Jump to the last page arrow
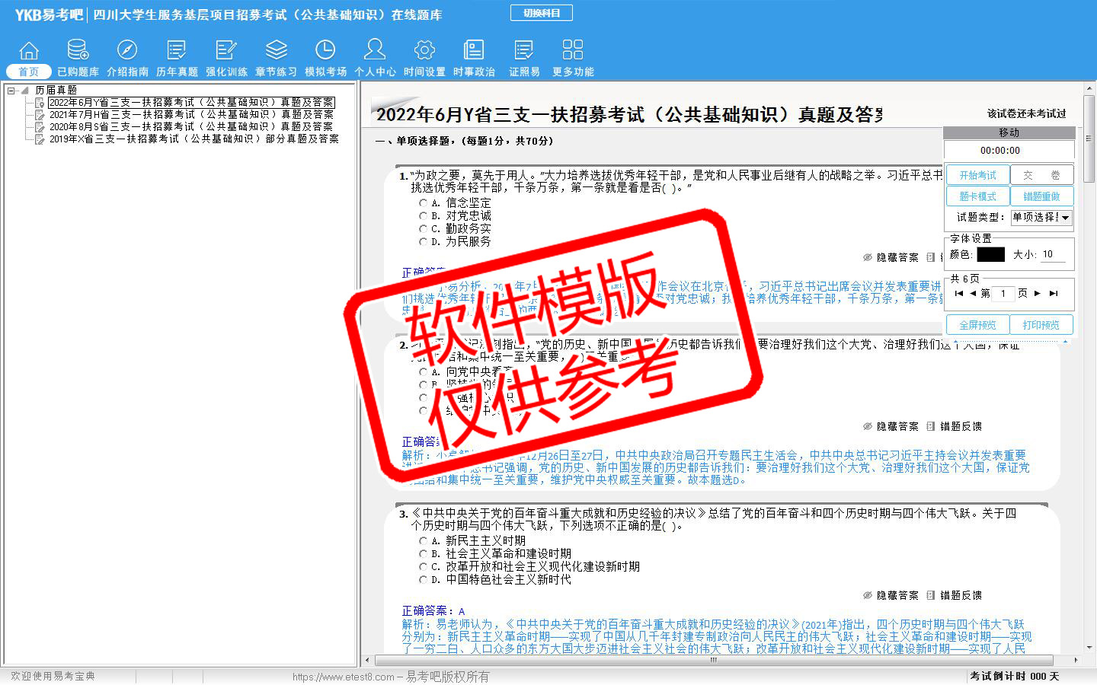The height and width of the screenshot is (685, 1097). pos(1054,293)
